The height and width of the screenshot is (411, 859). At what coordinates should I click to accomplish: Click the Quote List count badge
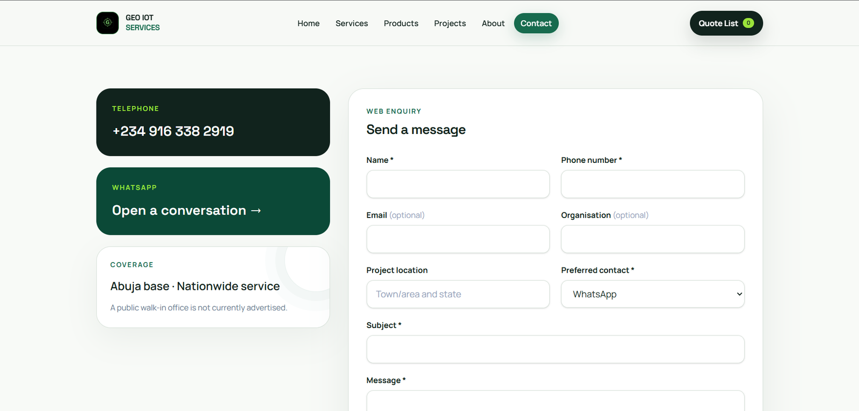tap(748, 23)
